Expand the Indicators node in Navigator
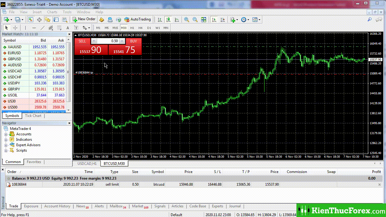Screen dimensions: 386x217 point(6,140)
